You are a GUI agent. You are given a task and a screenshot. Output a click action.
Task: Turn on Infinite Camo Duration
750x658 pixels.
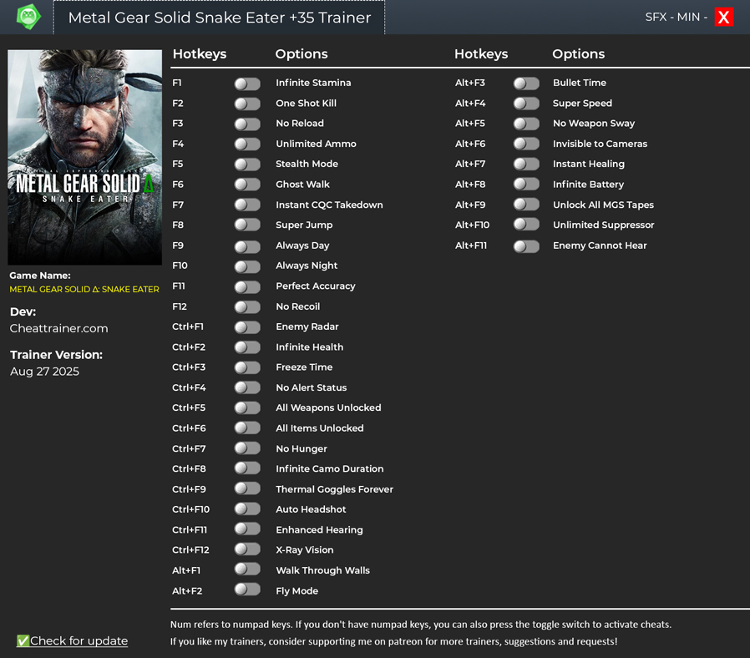pos(247,468)
